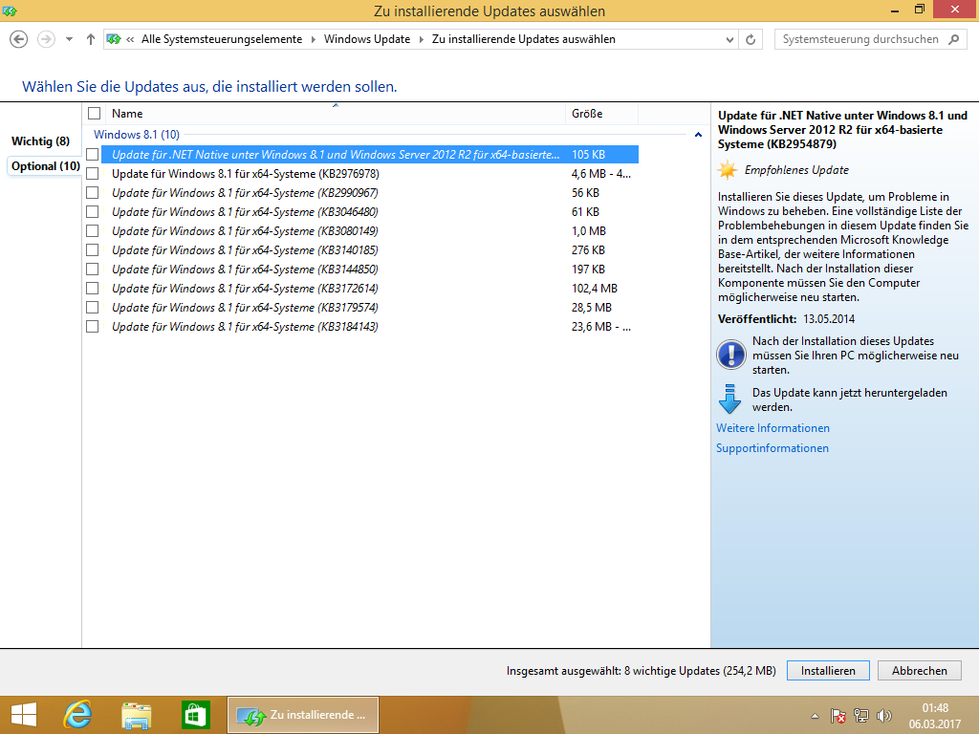Show hidden tray icons arrow
The height and width of the screenshot is (734, 979).
coord(815,716)
